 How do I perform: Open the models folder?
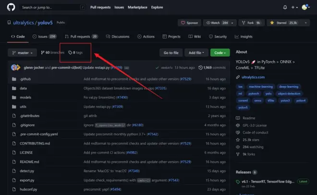(x=25, y=97)
